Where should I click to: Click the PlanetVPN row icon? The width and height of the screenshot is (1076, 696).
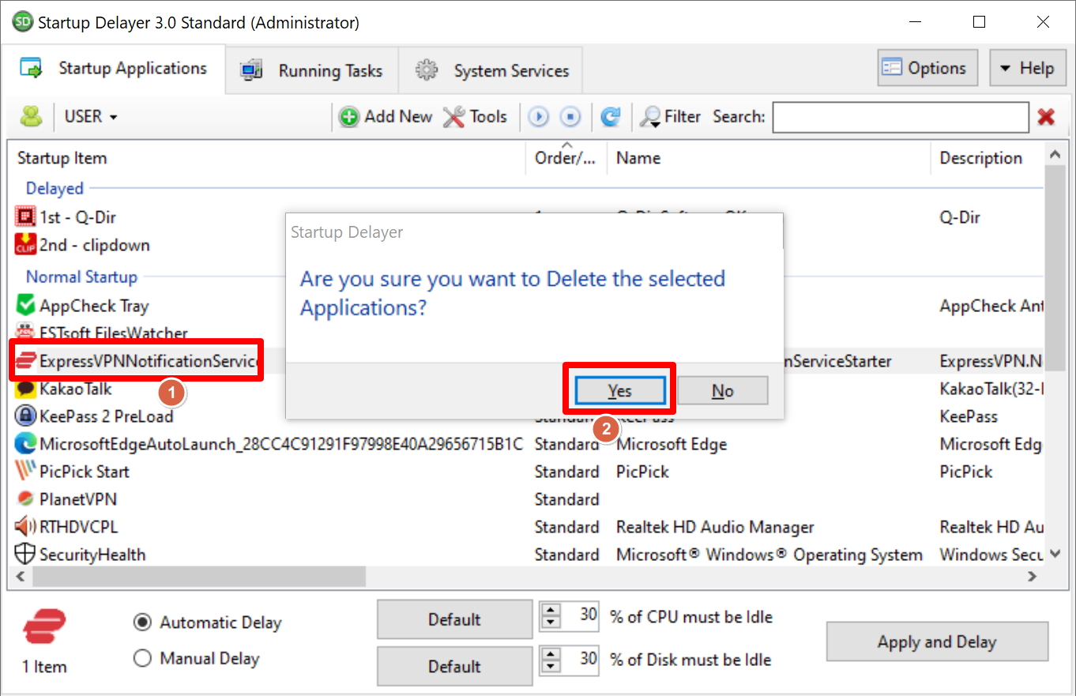[x=26, y=499]
